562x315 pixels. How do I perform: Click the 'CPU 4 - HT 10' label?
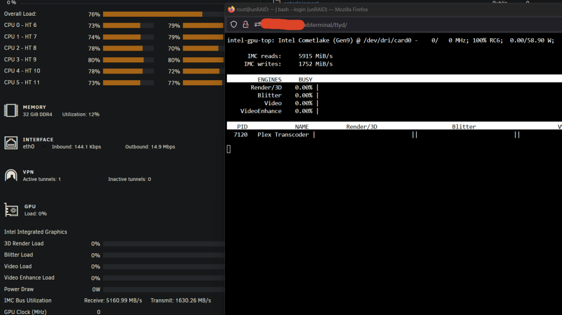[22, 71]
